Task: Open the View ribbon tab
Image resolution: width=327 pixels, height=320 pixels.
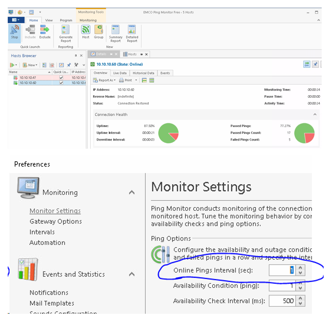Action: [x=49, y=20]
